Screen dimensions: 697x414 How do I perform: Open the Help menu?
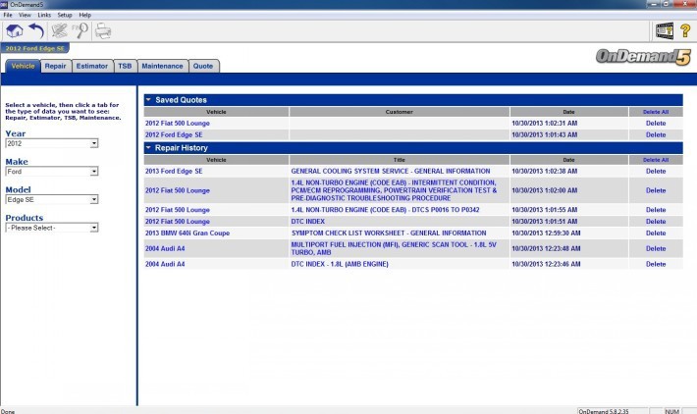pyautogui.click(x=84, y=15)
